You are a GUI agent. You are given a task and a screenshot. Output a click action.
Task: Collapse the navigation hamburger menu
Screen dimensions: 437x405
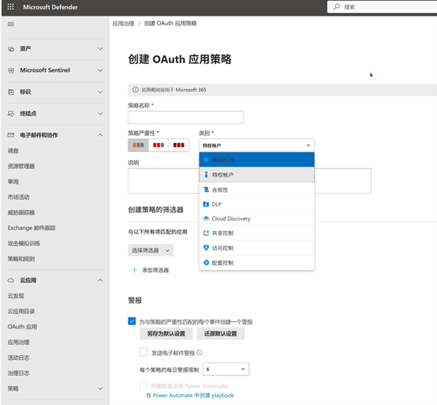tap(11, 24)
